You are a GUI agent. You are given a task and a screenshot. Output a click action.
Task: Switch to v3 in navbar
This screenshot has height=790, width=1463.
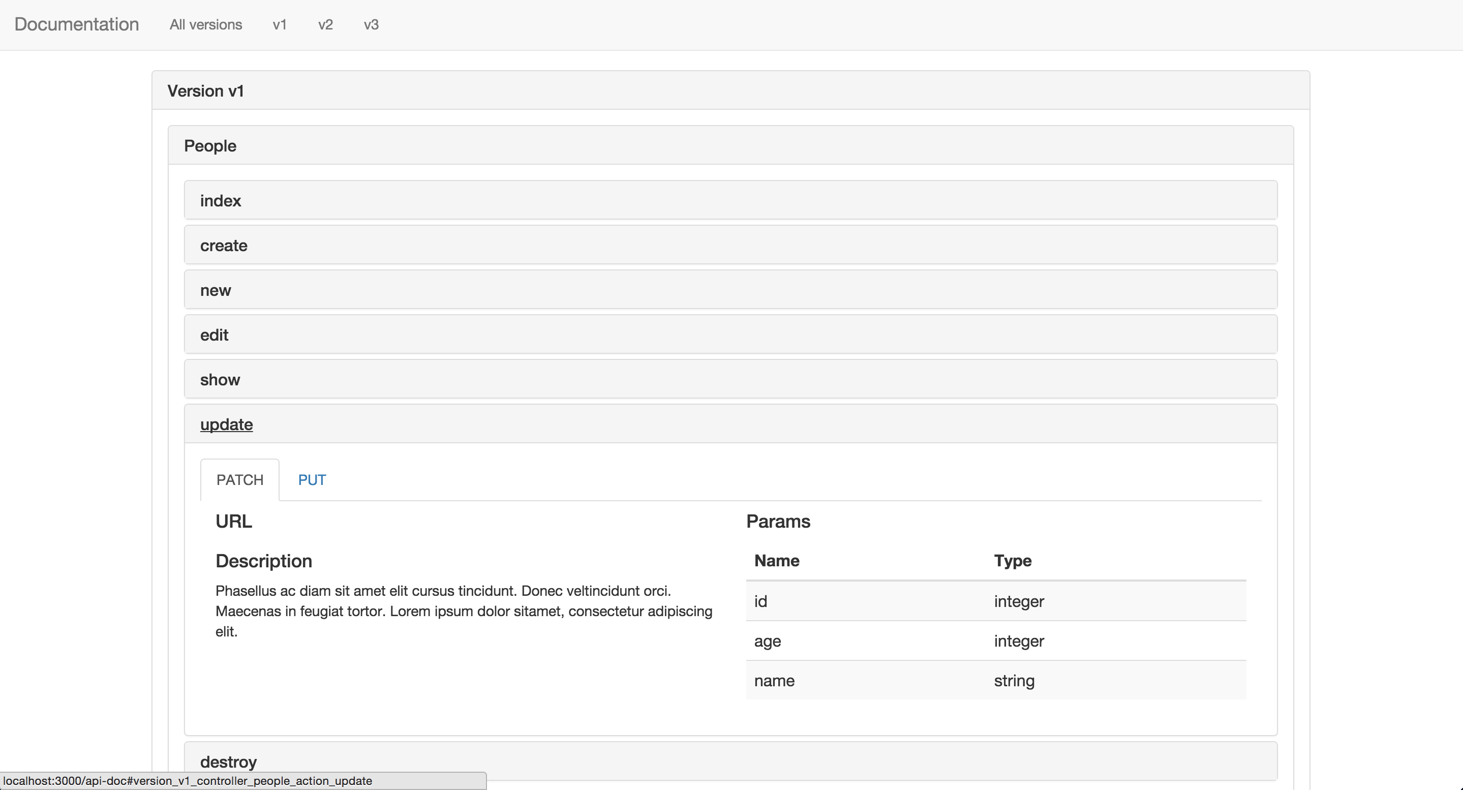(x=371, y=24)
